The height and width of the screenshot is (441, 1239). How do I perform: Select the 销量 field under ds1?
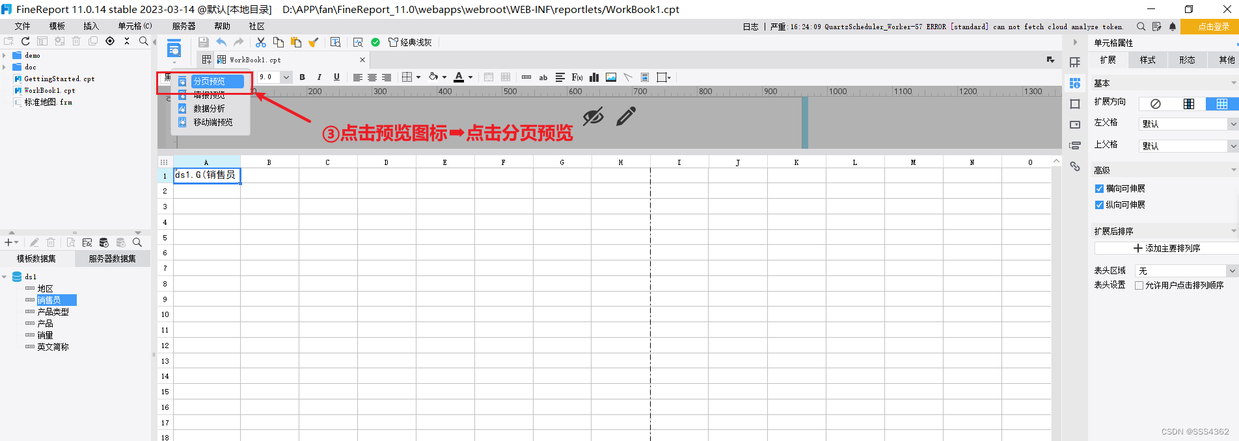(x=45, y=335)
